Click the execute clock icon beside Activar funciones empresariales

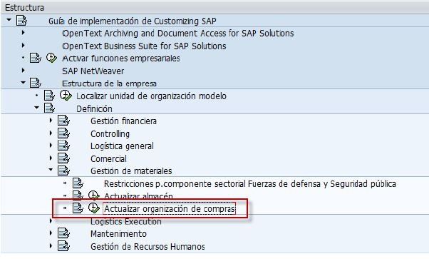[x=51, y=58]
